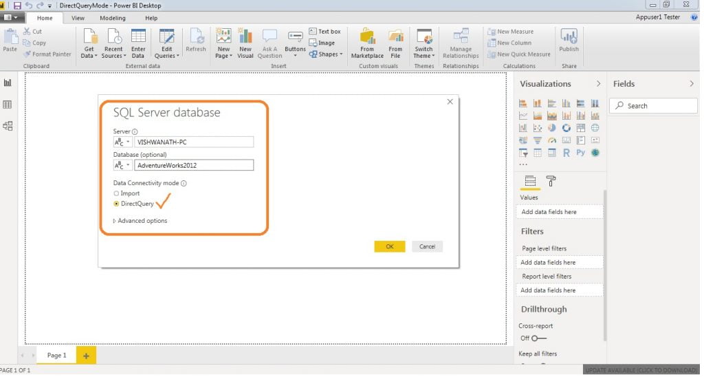Click the Server input field
This screenshot has height=377, width=704.
click(x=193, y=142)
